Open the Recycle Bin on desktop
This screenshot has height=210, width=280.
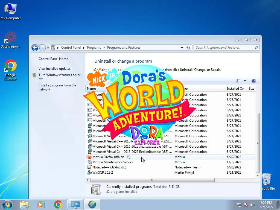(x=267, y=182)
